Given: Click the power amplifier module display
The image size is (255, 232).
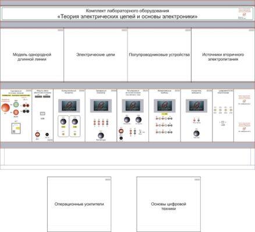Looking at the screenshot, I should click(196, 106).
